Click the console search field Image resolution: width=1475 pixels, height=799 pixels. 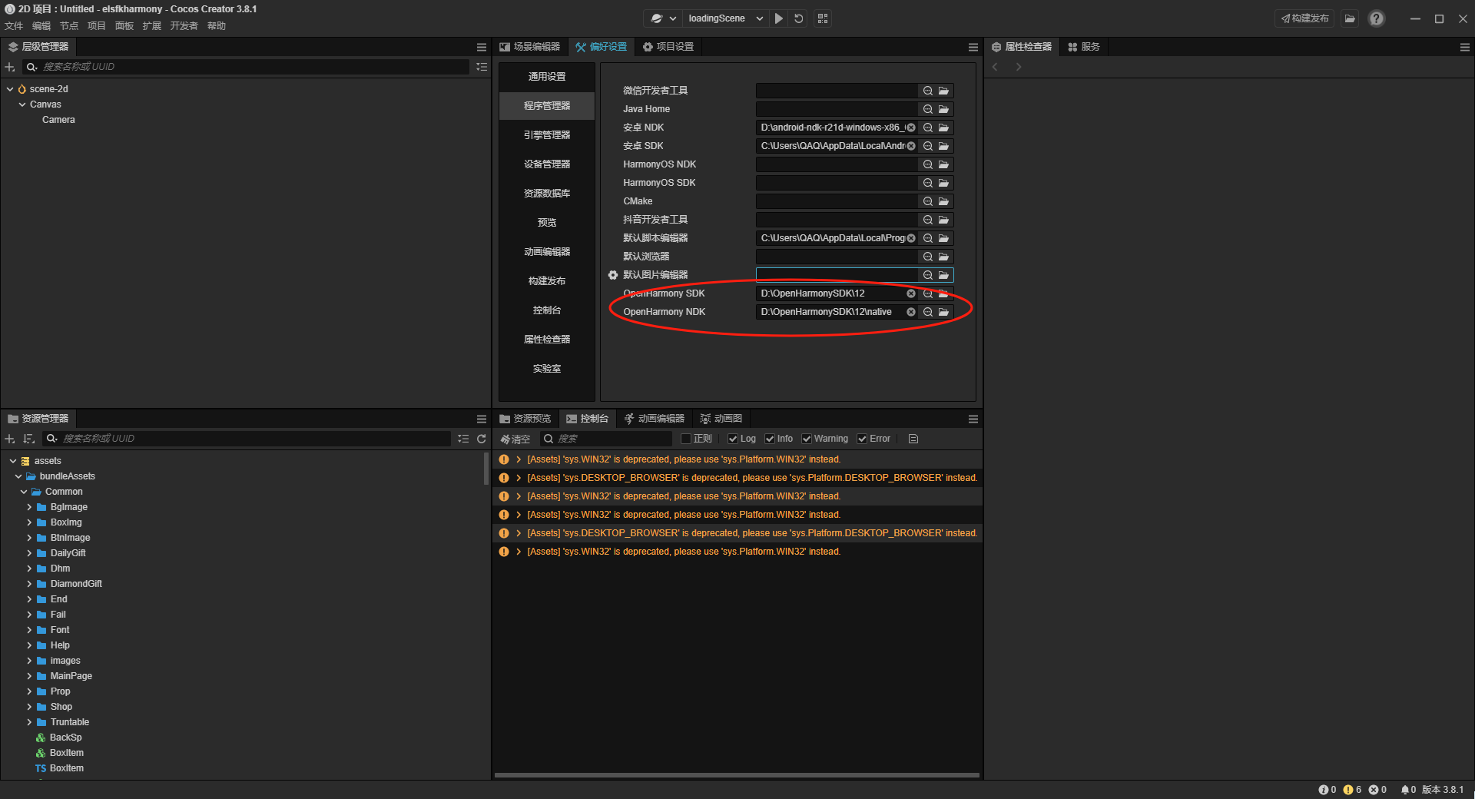[607, 439]
